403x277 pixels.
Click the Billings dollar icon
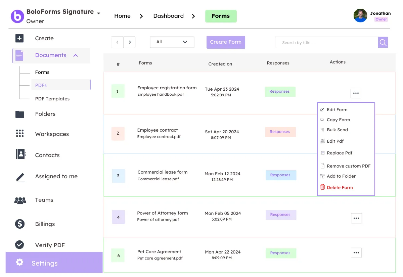[x=20, y=224]
